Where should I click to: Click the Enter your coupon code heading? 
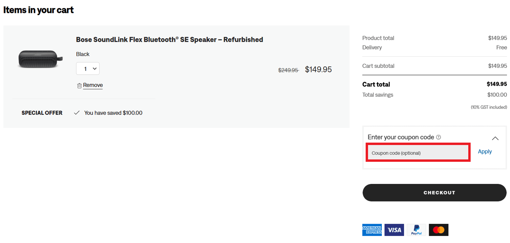coord(401,137)
